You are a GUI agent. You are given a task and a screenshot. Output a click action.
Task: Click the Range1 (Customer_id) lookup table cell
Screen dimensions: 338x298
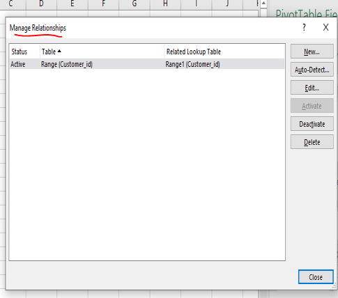(192, 64)
